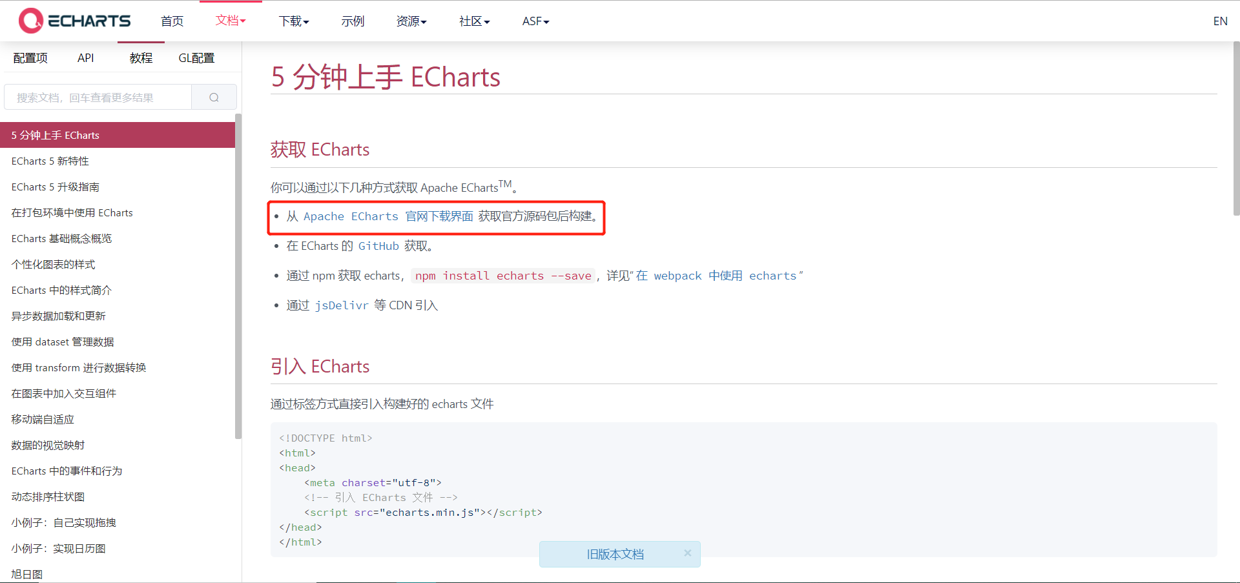Image resolution: width=1240 pixels, height=583 pixels.
Task: Open the jsDelivr CDN link
Action: 342,305
